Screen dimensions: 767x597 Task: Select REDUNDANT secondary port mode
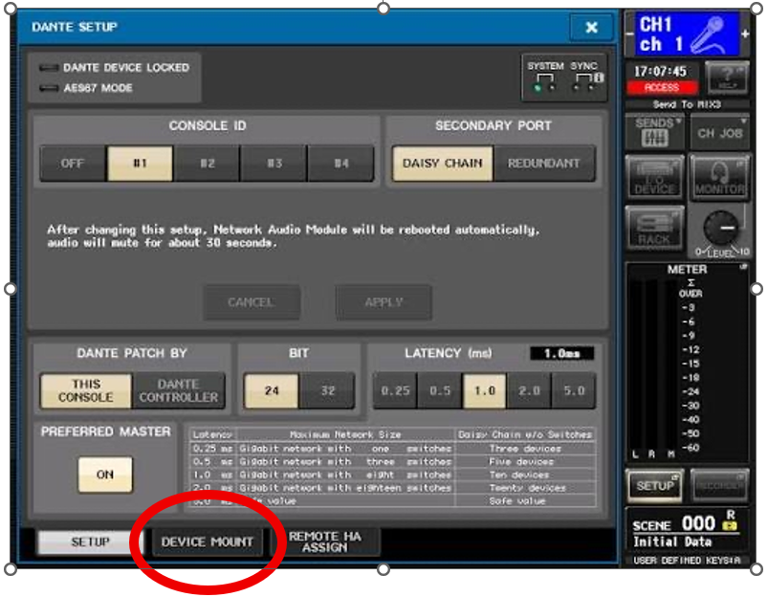(x=543, y=164)
